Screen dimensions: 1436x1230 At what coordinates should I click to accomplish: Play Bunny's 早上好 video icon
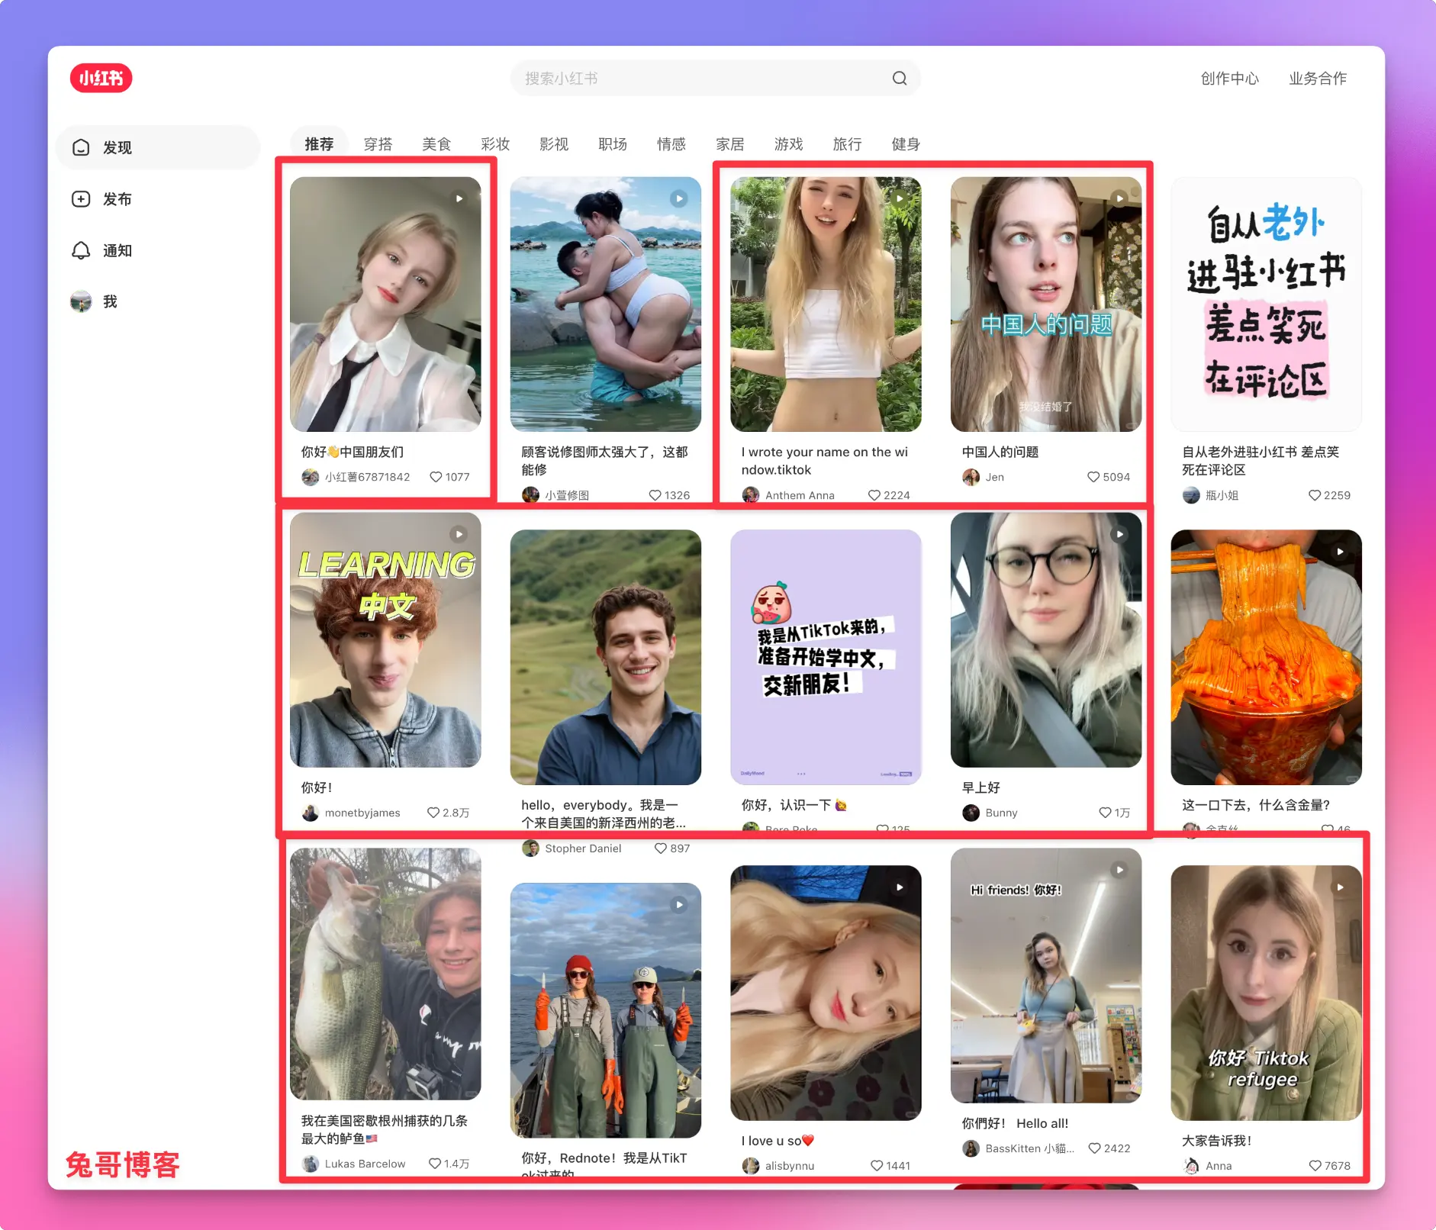(x=1119, y=535)
